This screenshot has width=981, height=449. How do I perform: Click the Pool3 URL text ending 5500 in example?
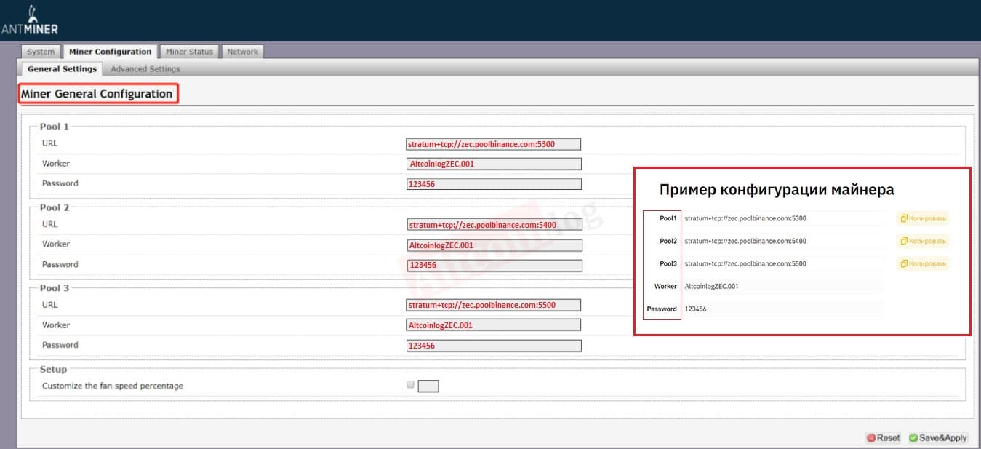coord(745,263)
